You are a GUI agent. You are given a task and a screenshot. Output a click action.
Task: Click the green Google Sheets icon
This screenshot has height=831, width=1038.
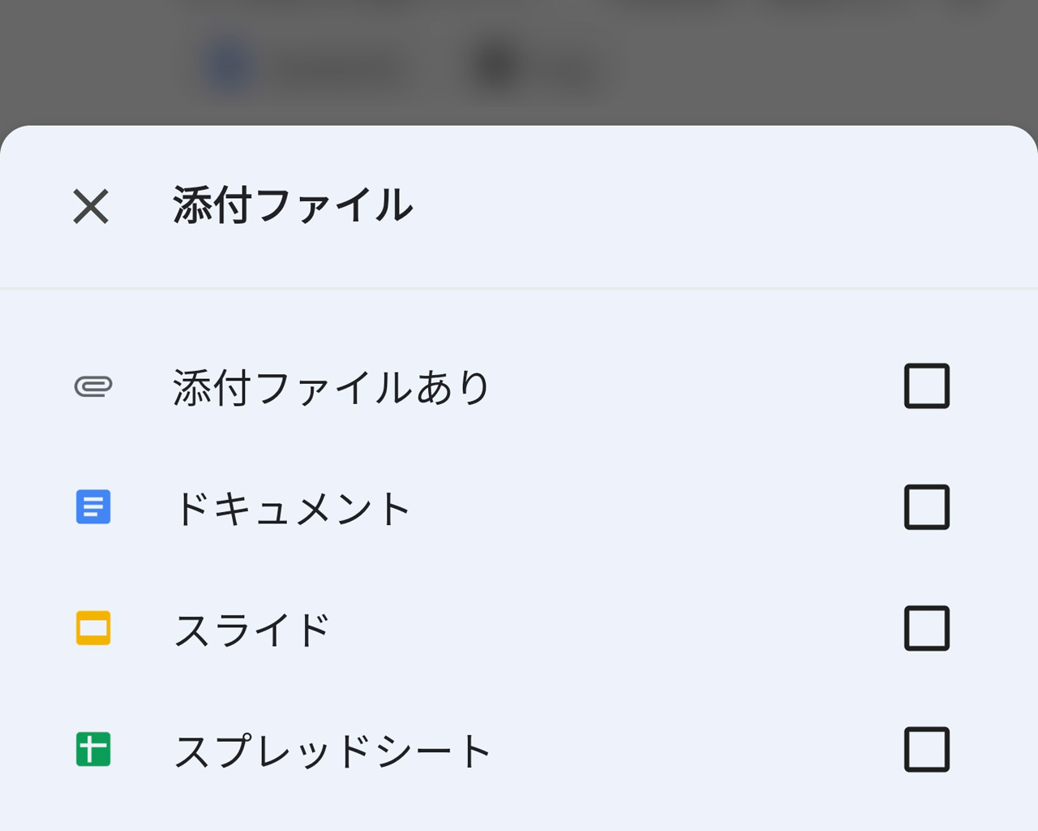(93, 749)
